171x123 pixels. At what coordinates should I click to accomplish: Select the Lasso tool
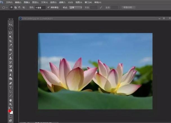pyautogui.click(x=11, y=33)
